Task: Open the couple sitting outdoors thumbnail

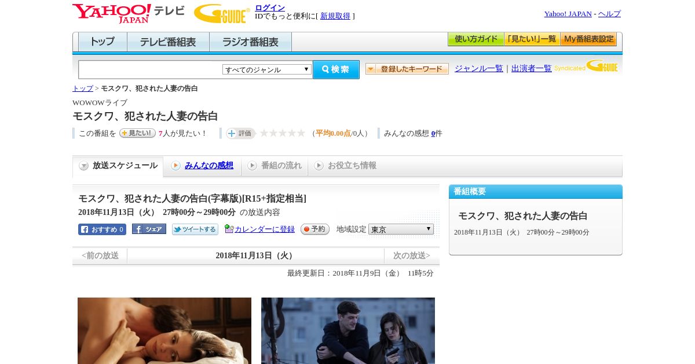Action: point(348,330)
